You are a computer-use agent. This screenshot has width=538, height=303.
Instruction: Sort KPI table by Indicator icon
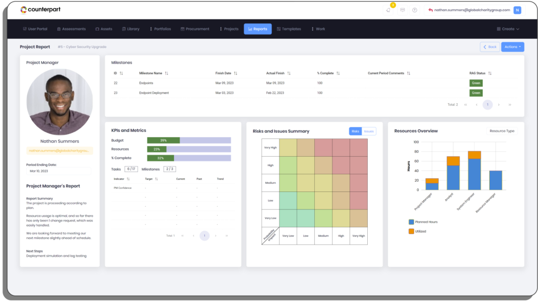point(128,179)
